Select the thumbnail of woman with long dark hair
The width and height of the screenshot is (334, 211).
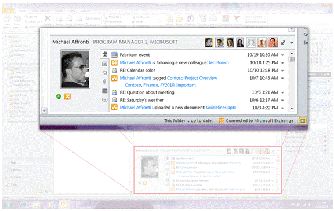pos(240,42)
